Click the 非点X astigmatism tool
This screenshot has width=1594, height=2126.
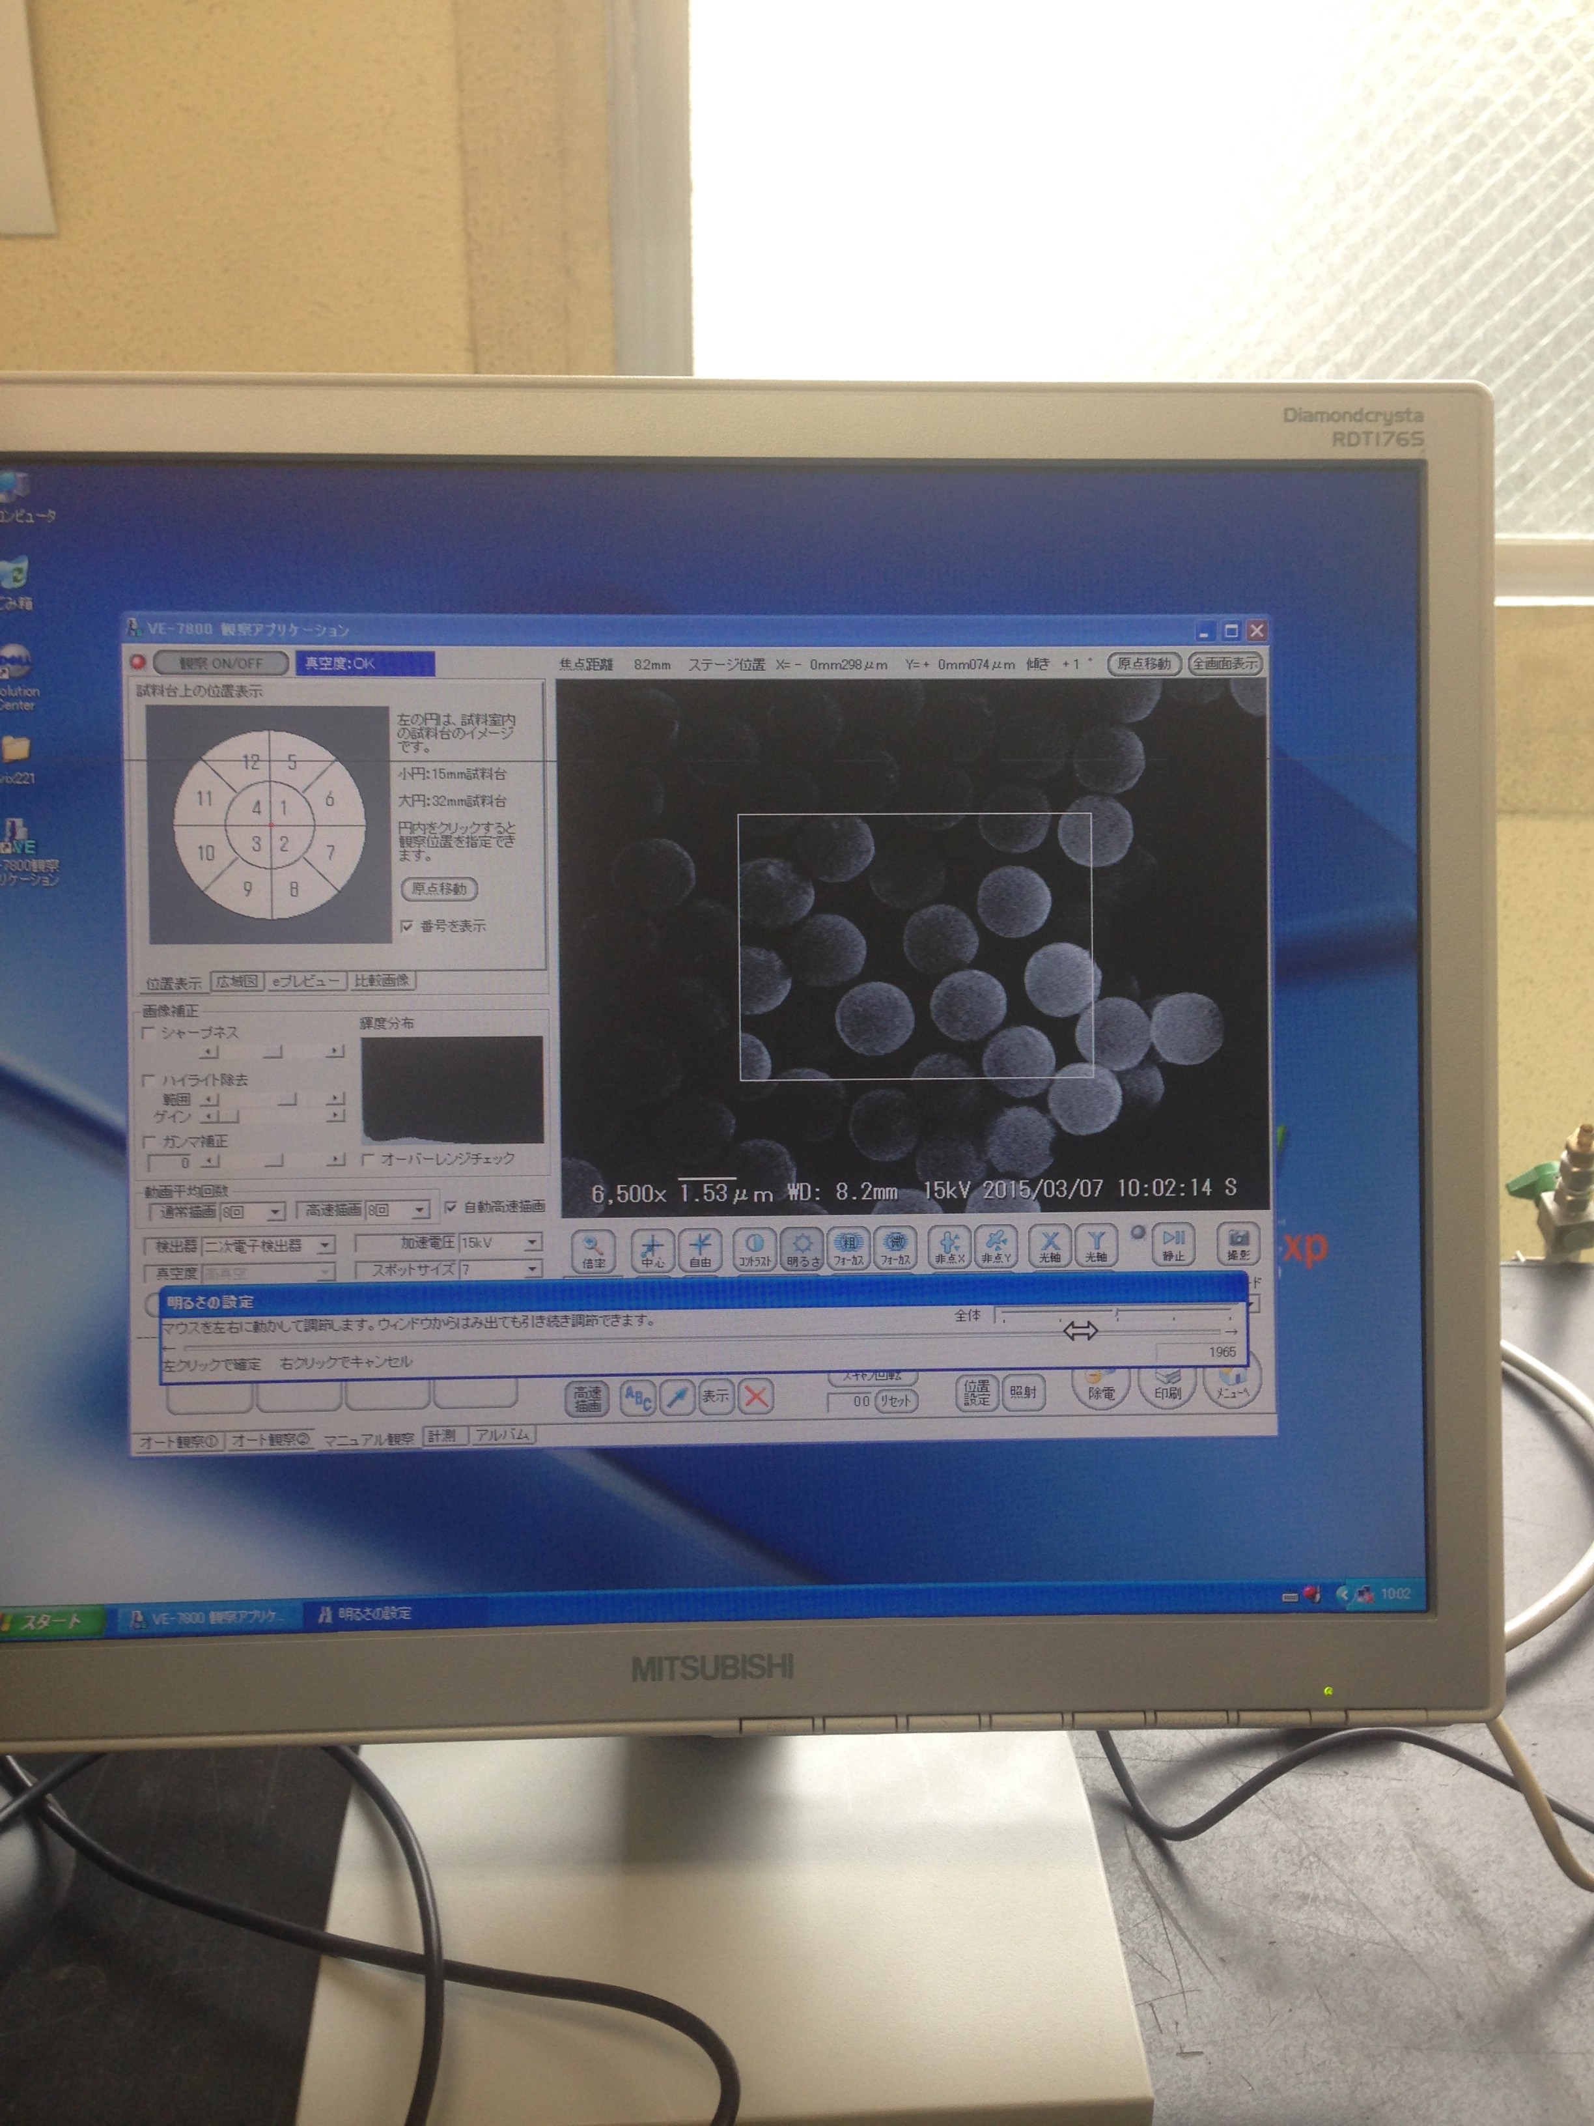pyautogui.click(x=949, y=1247)
